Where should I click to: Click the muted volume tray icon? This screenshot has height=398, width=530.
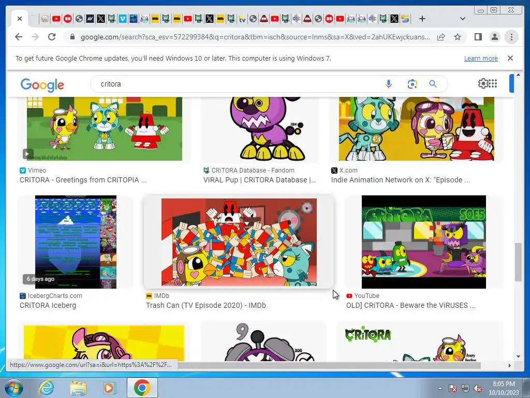click(x=478, y=388)
